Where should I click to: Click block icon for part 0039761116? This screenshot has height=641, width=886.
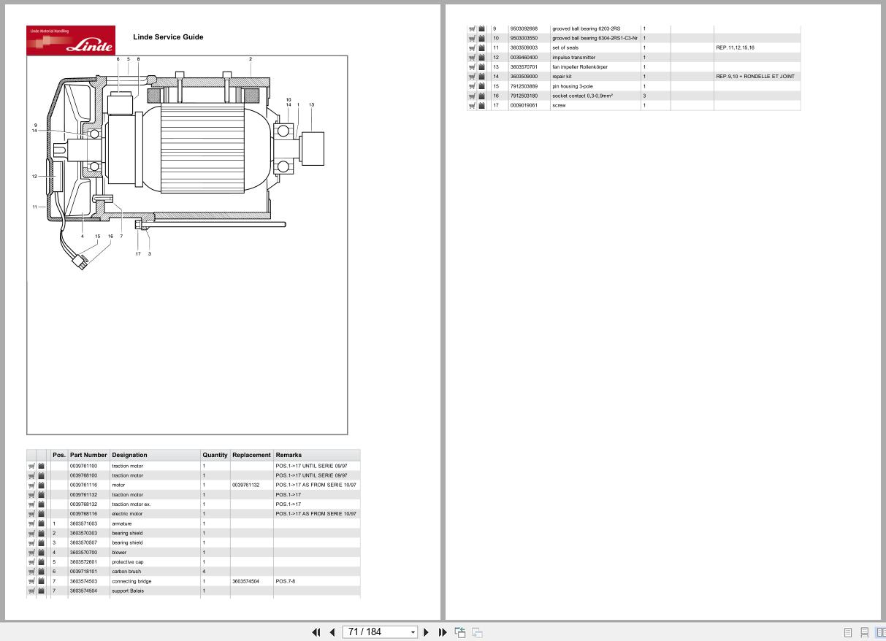42,485
